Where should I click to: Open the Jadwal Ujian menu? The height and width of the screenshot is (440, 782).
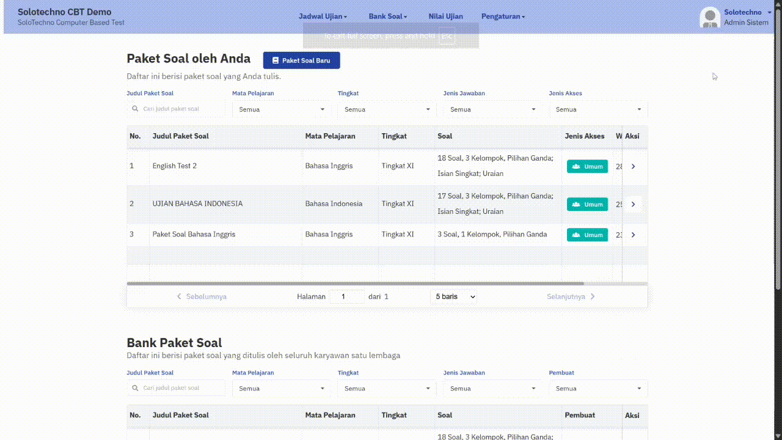click(x=323, y=16)
